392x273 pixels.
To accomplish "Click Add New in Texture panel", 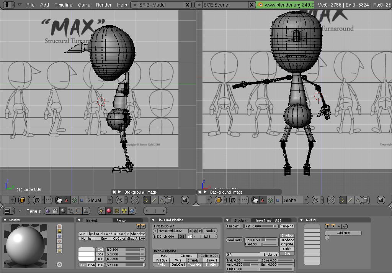I will pyautogui.click(x=343, y=233).
